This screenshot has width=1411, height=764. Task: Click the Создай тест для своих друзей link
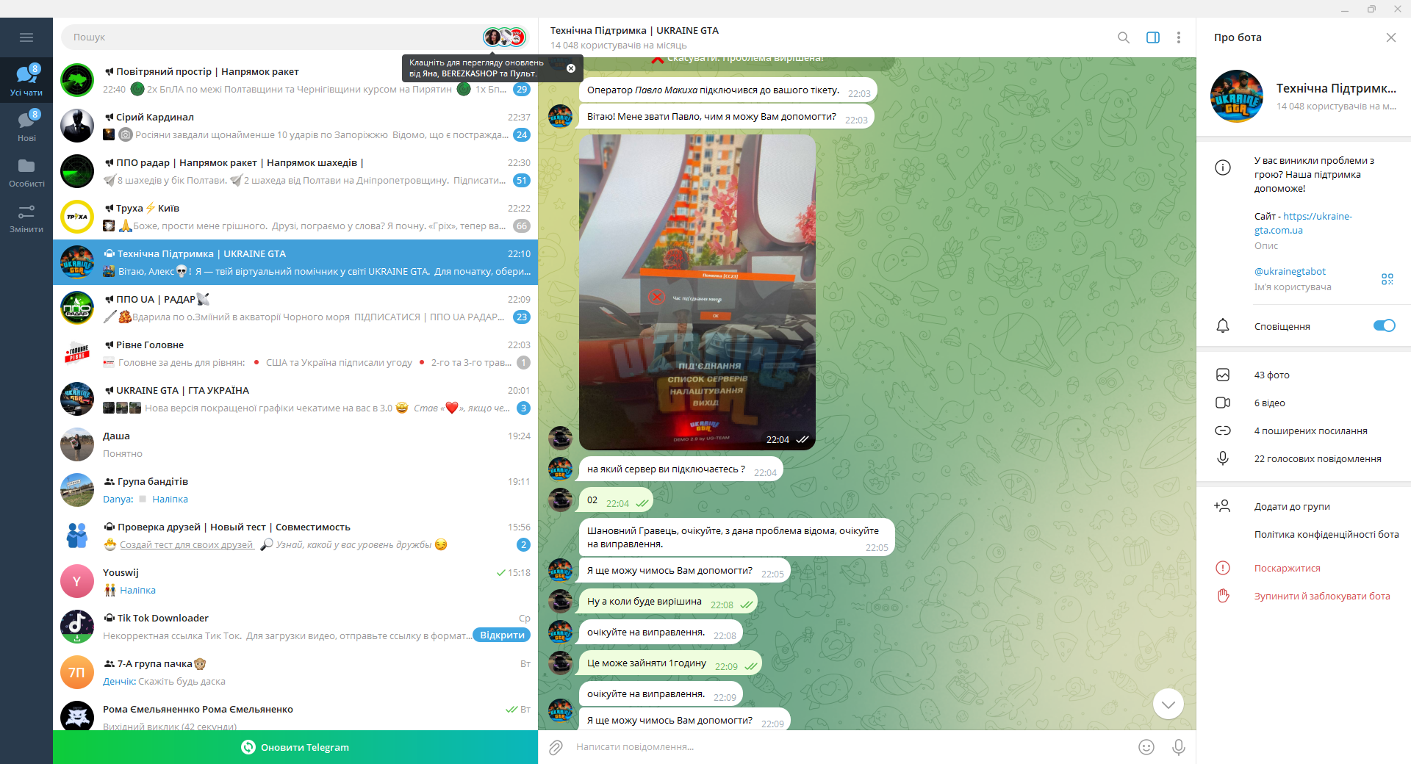click(186, 544)
